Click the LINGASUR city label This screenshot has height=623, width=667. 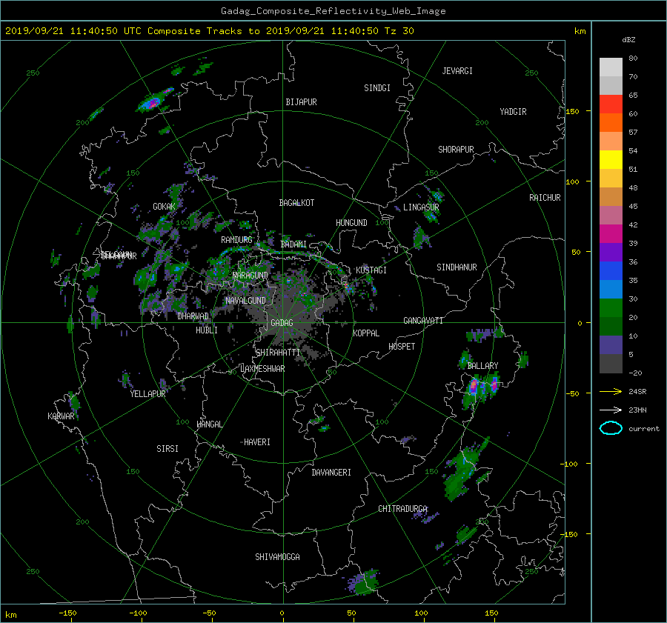click(421, 207)
